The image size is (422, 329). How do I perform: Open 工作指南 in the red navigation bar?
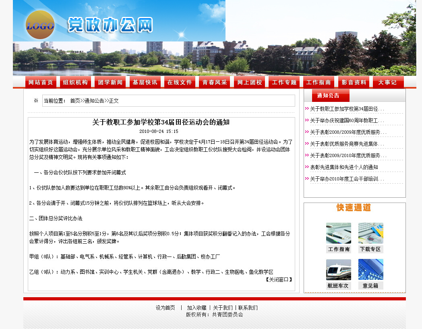click(319, 82)
